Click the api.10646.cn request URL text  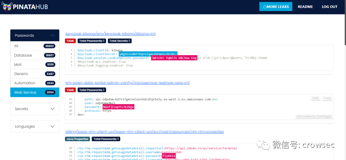[x=201, y=148]
